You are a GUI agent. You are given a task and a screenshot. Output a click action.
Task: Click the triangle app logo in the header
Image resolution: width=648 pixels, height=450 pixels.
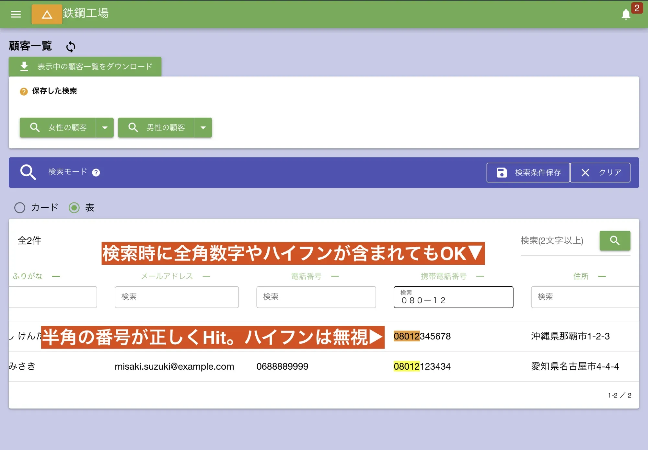click(47, 14)
